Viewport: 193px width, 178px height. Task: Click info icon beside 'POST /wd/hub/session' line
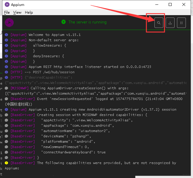tap(7, 72)
